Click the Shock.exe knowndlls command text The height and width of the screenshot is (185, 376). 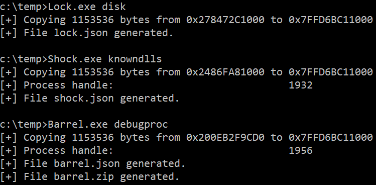pos(105,59)
